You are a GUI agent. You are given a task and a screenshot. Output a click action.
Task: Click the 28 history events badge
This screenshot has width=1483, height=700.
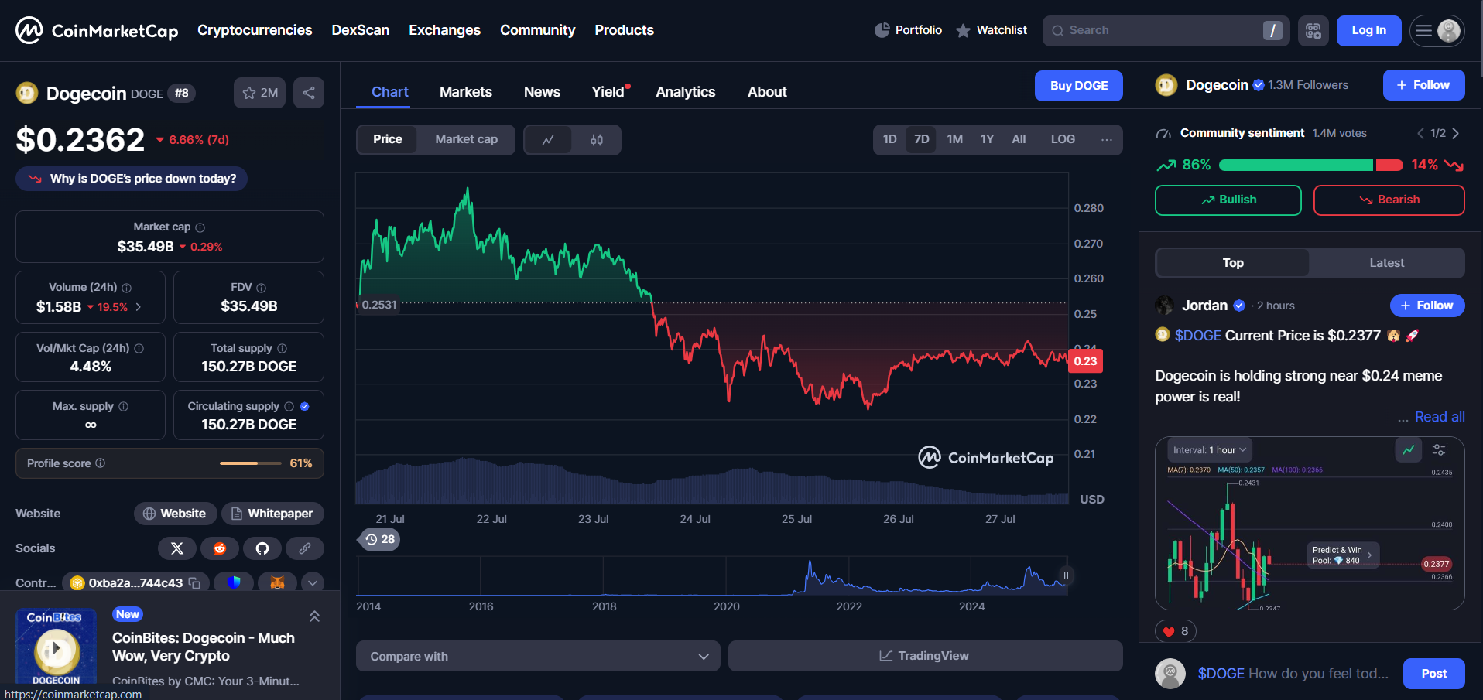379,539
